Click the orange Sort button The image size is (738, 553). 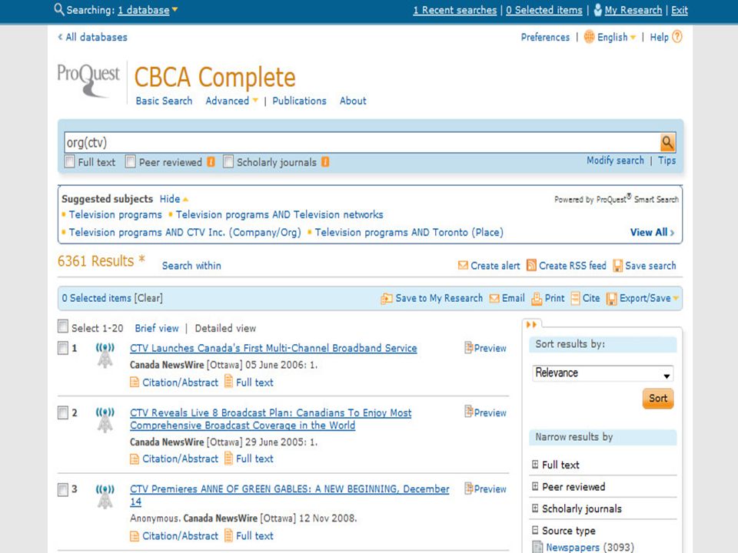coord(658,399)
